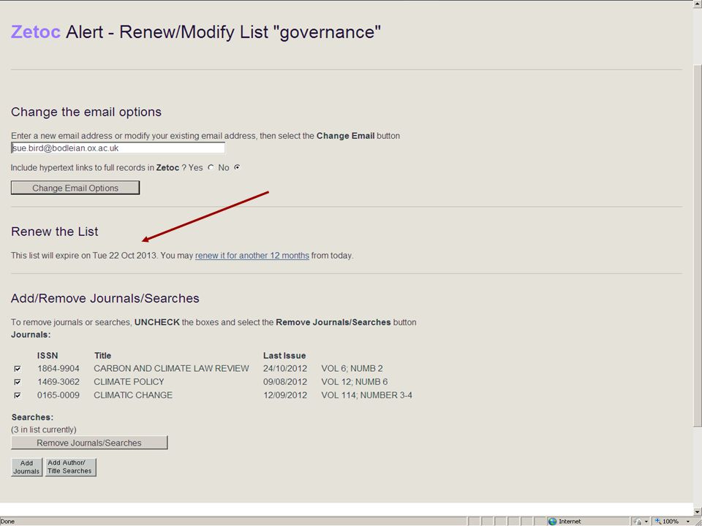This screenshot has height=526, width=702.
Task: Click the Done status bar text
Action: click(x=7, y=522)
